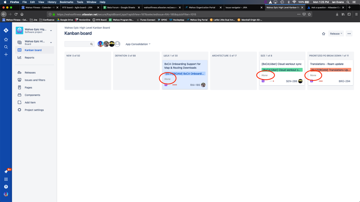Click the search magnifier in board filter
The width and height of the screenshot is (360, 202).
[x=92, y=44]
